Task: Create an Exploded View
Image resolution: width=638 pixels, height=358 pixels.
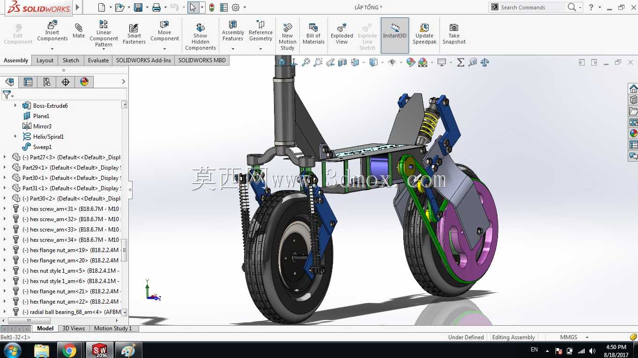Action: pos(342,34)
